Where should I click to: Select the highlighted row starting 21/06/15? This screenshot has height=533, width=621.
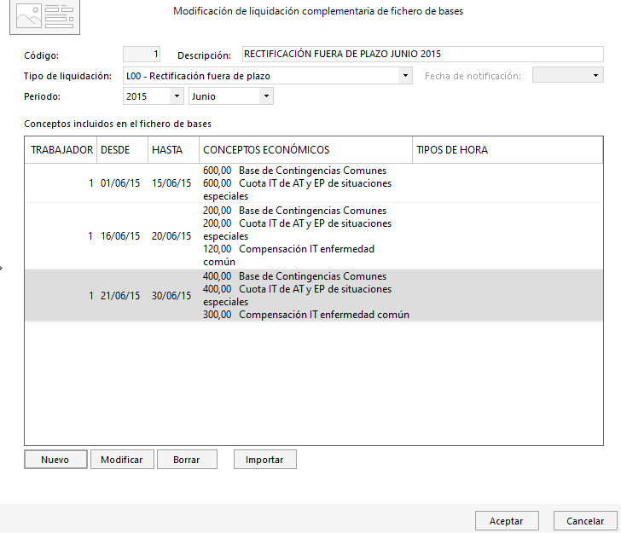[x=314, y=295]
